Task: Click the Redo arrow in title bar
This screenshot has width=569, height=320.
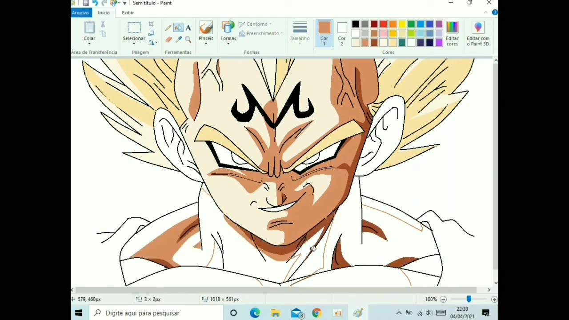Action: [104, 3]
